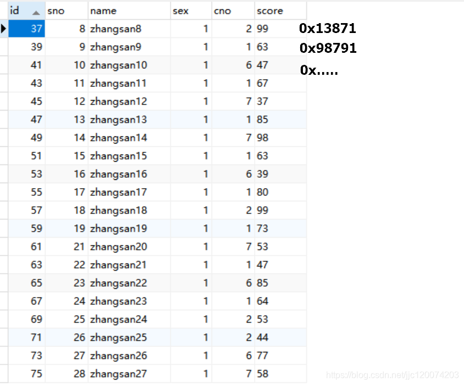Image resolution: width=464 pixels, height=385 pixels.
Task: Select the name cell zhangsan12
Action: pyautogui.click(x=129, y=101)
